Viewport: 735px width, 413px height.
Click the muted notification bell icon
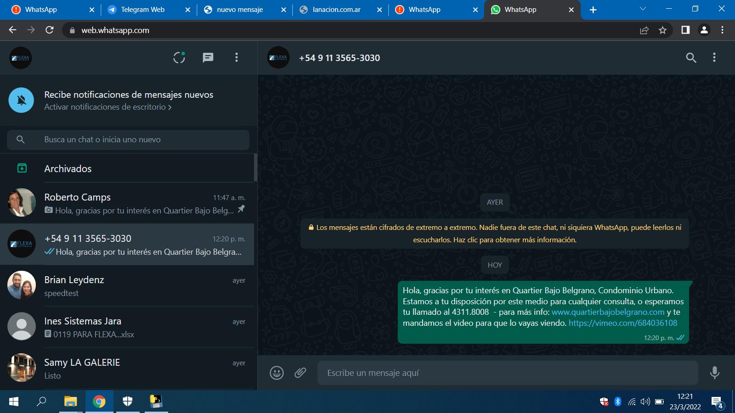point(21,100)
